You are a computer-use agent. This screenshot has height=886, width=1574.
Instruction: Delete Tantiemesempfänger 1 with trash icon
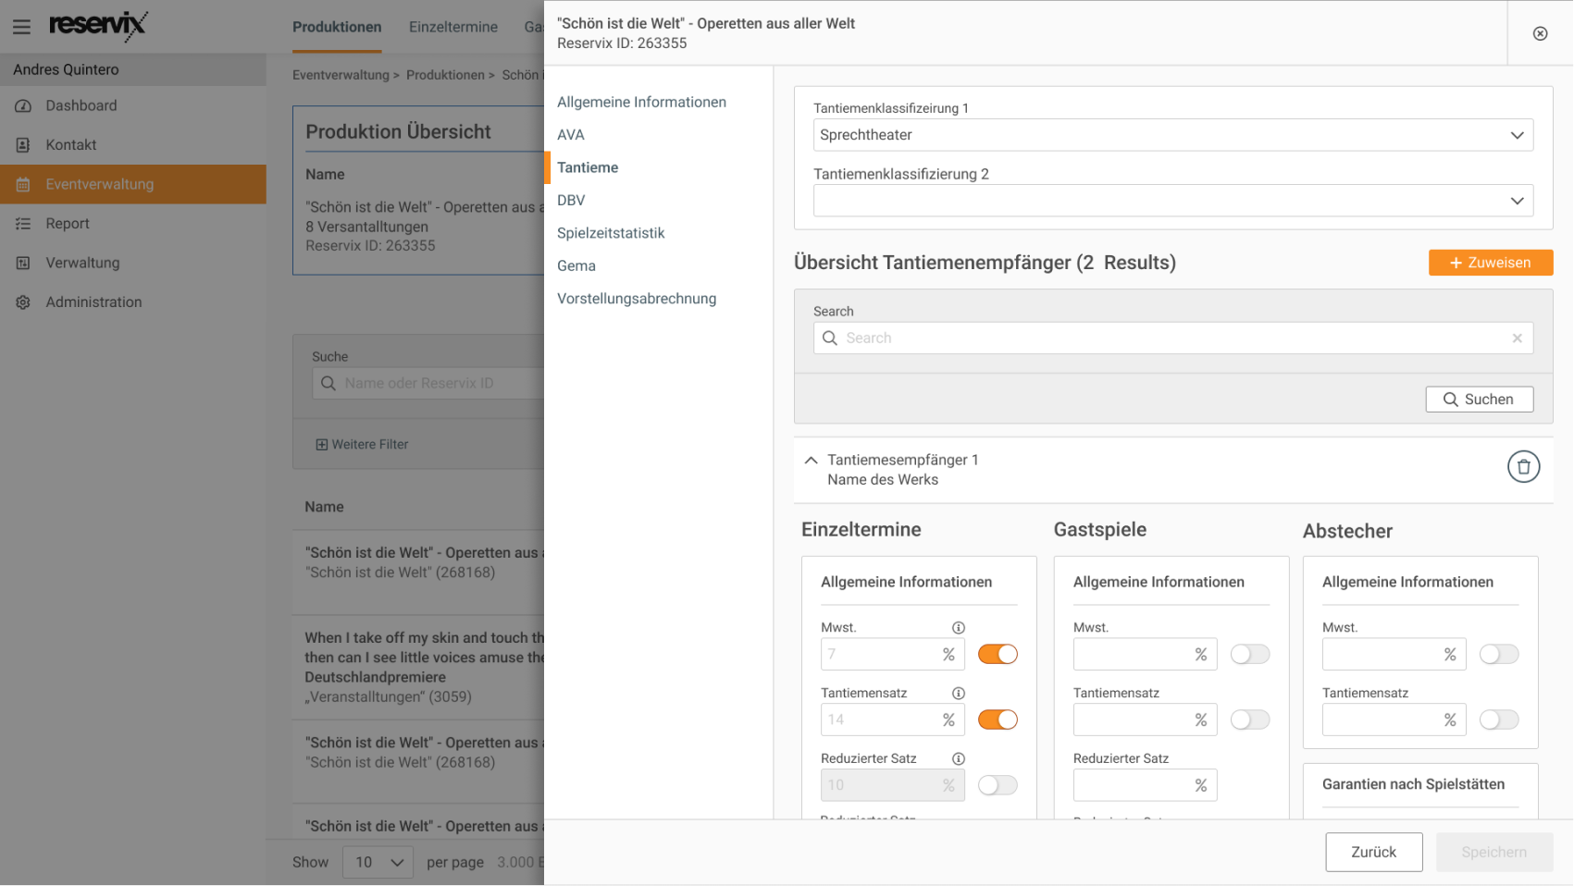pos(1523,467)
